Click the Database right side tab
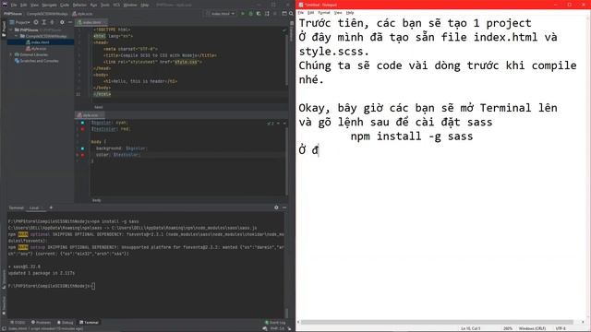The width and height of the screenshot is (591, 332). (x=292, y=30)
